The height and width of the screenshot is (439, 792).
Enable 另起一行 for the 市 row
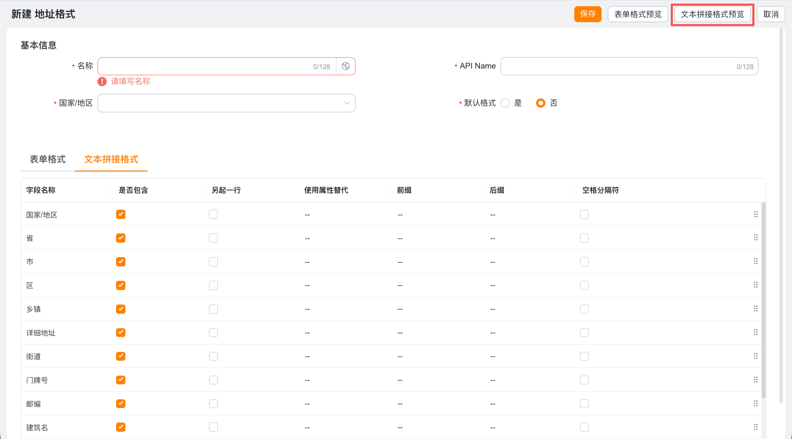tap(213, 262)
